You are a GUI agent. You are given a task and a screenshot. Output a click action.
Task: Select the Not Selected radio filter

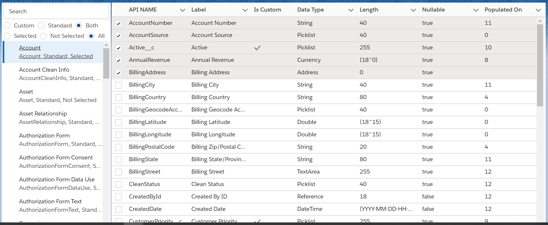point(43,36)
